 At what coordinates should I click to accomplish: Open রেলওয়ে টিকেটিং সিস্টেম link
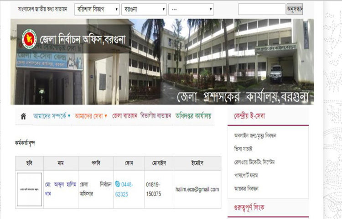254,162
